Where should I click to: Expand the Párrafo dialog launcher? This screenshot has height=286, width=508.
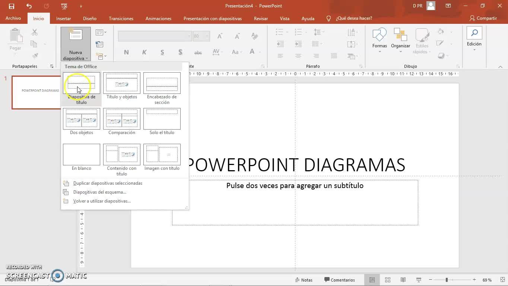361,67
